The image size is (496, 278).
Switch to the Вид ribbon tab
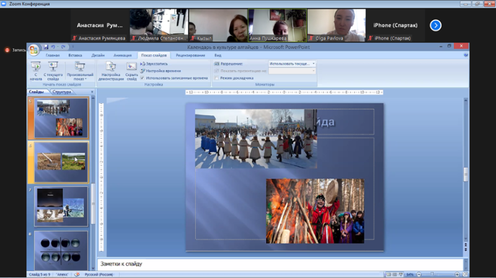tap(218, 55)
